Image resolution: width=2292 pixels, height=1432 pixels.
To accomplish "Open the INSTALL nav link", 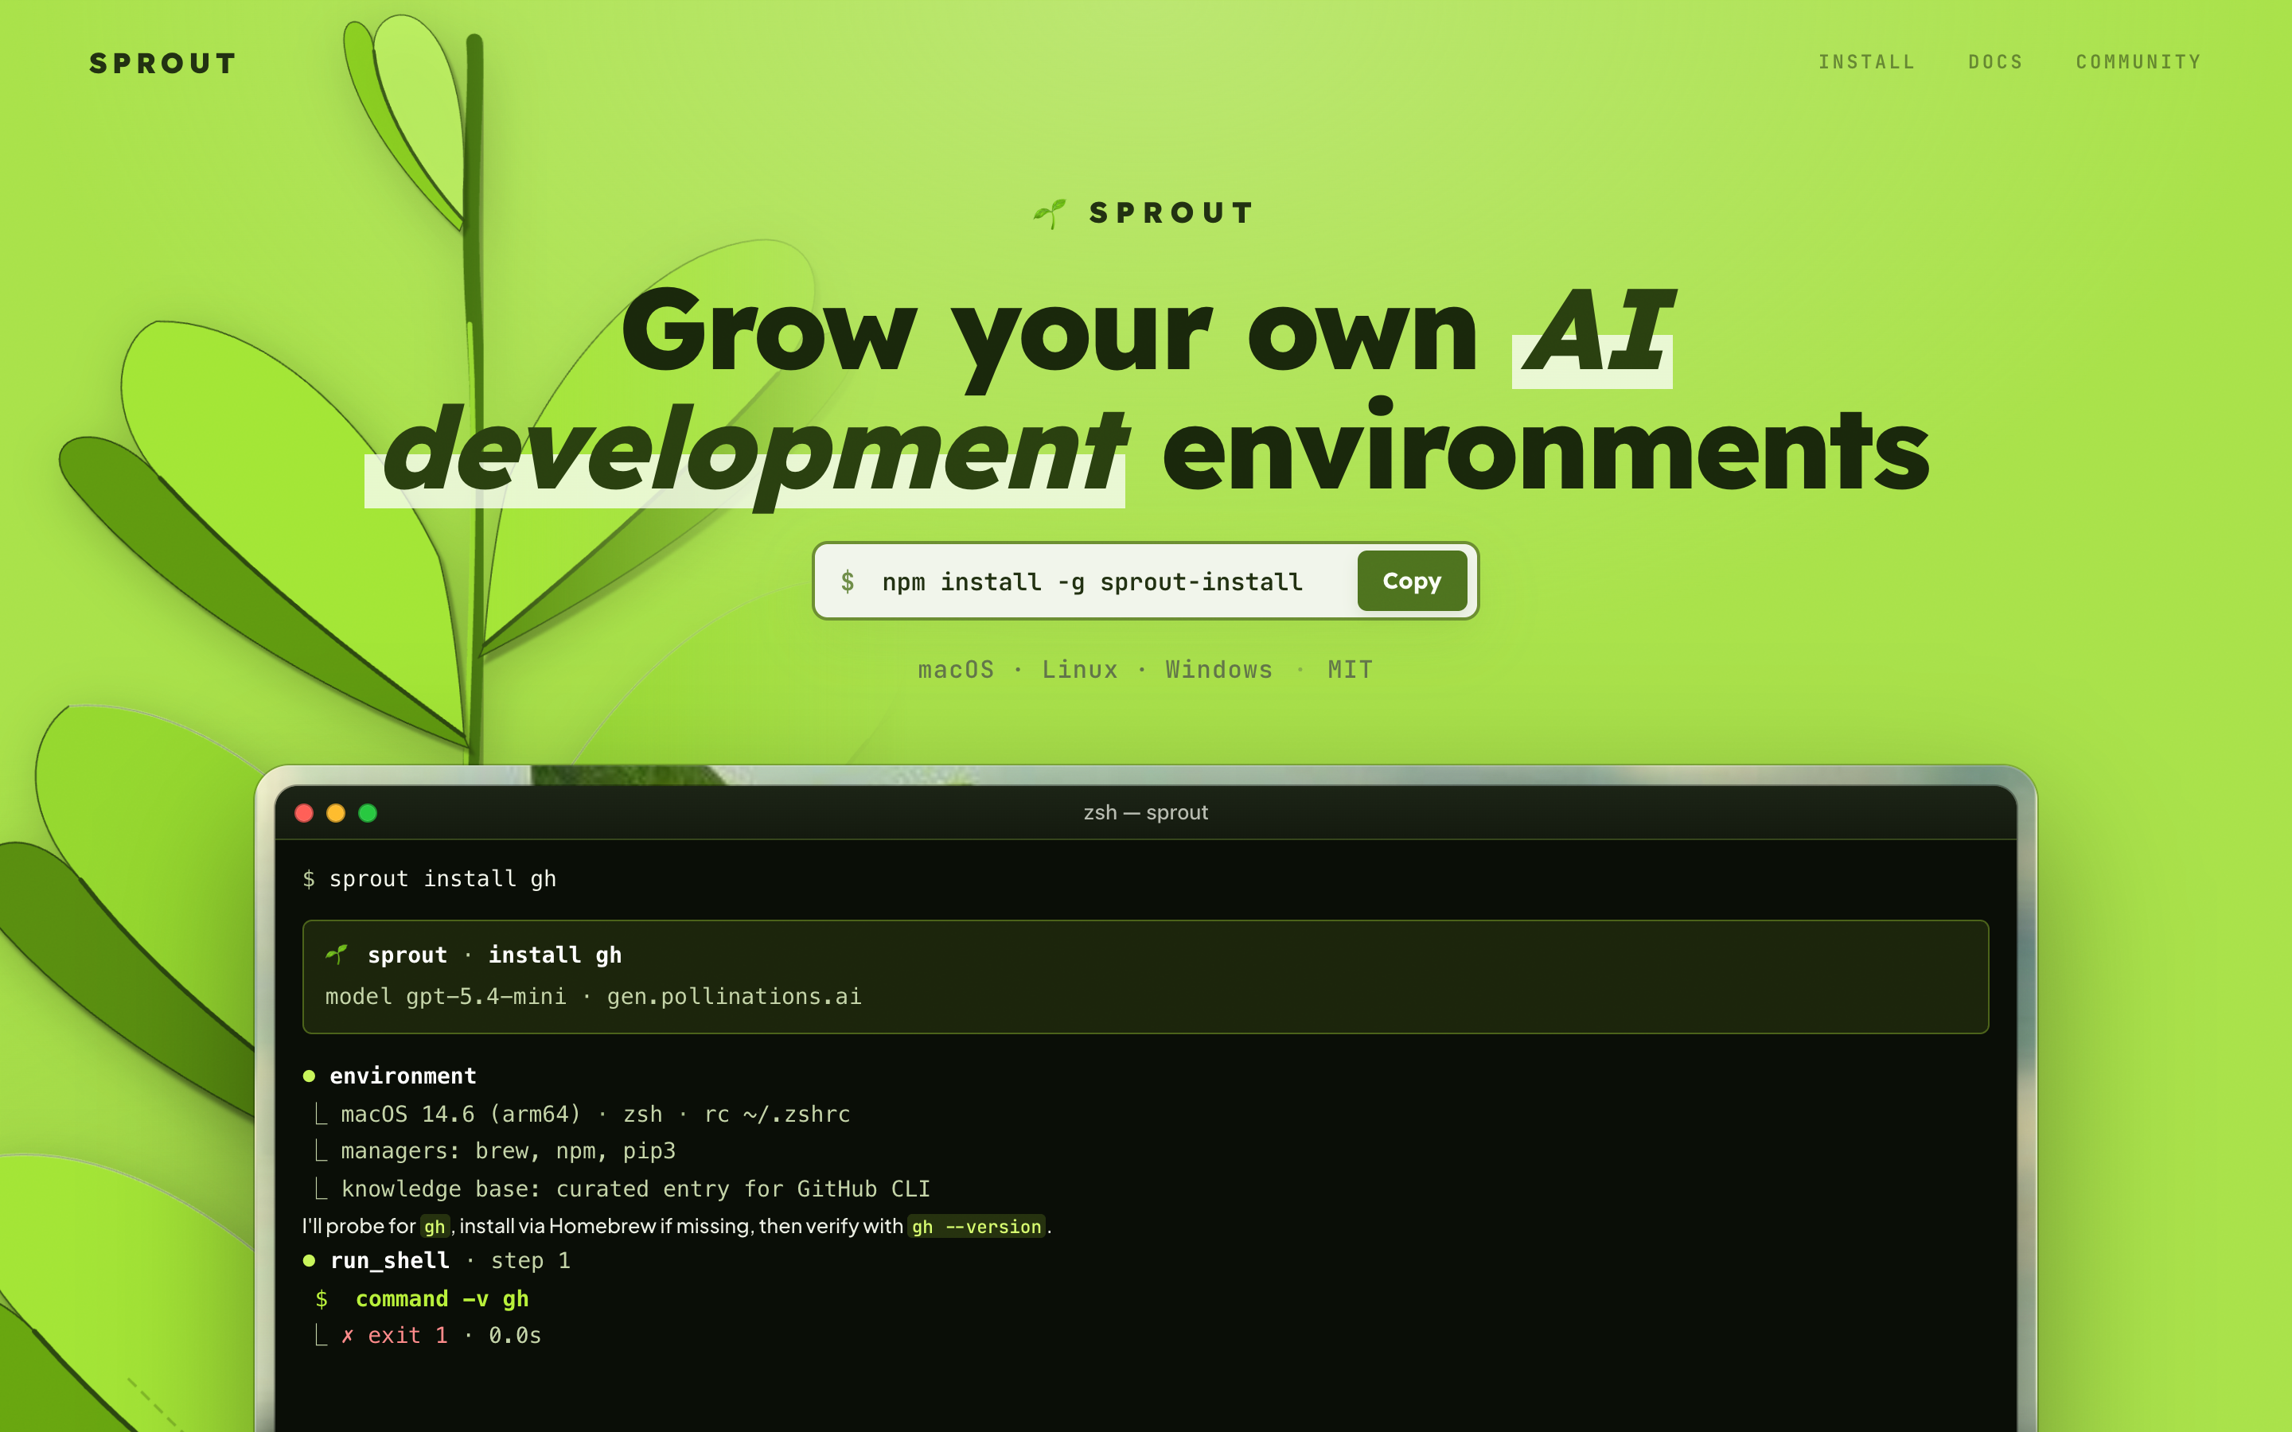I will tap(1867, 63).
